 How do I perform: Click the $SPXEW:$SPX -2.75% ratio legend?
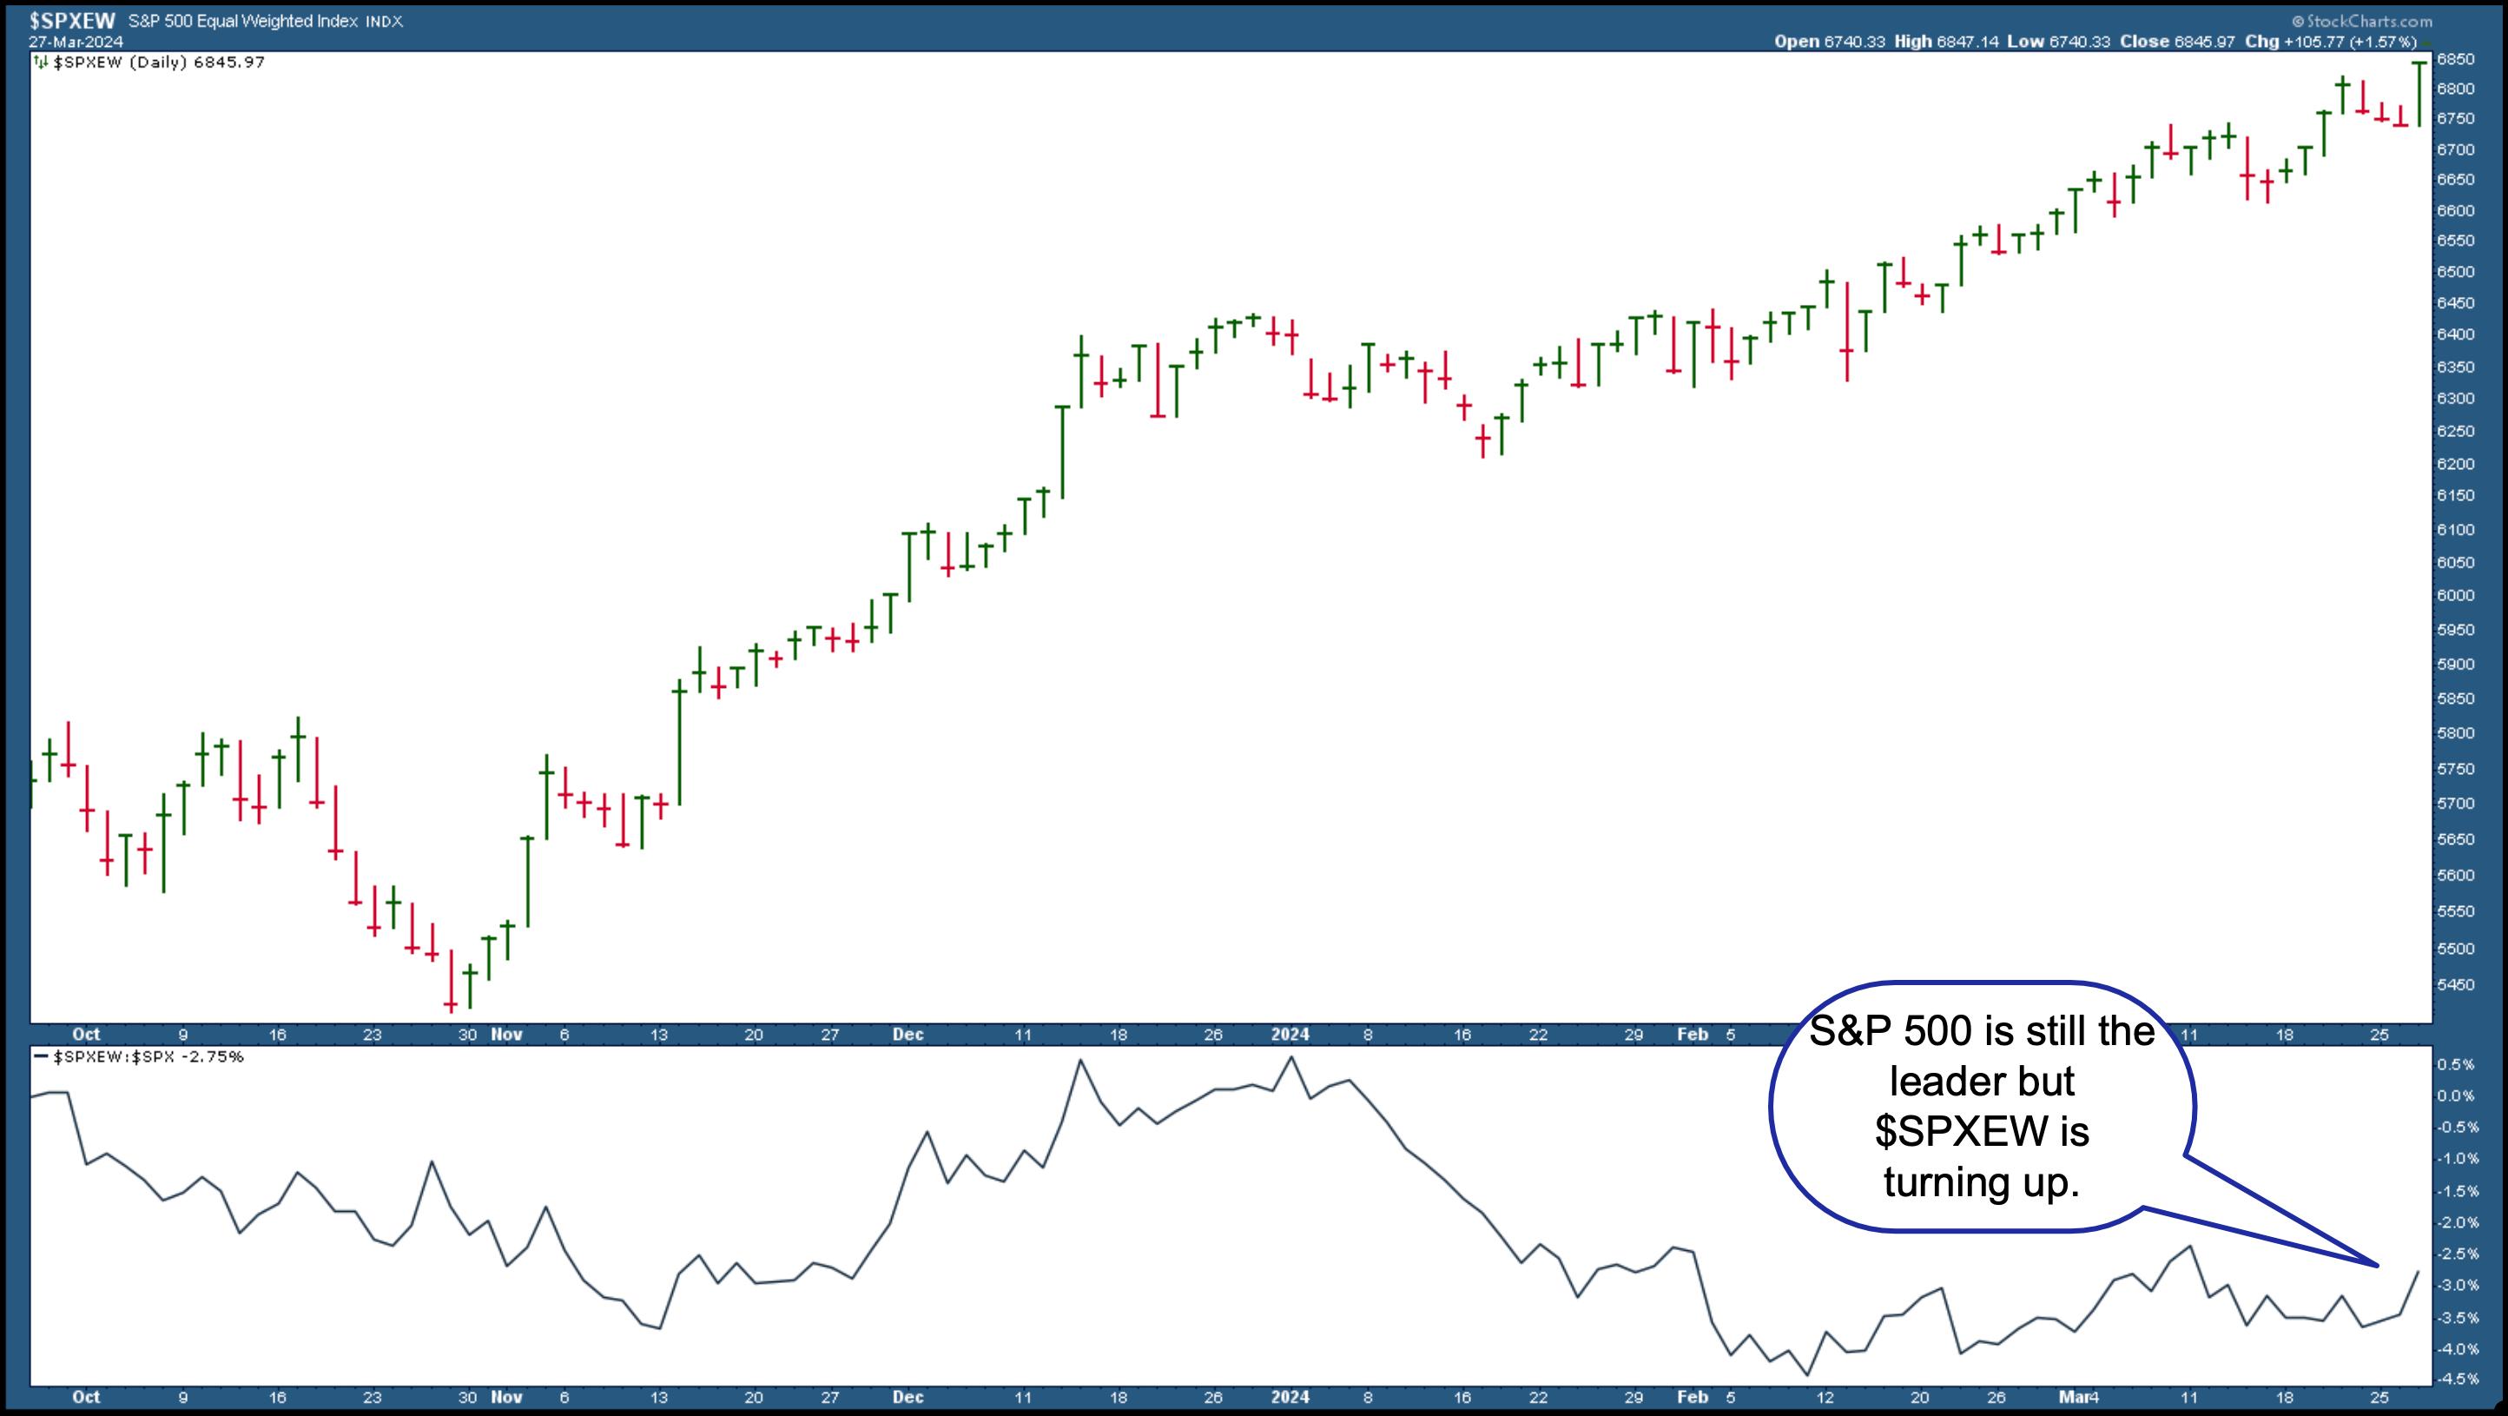pyautogui.click(x=147, y=1056)
